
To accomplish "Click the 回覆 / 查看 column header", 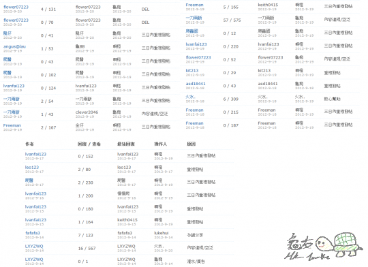I will click(89, 144).
